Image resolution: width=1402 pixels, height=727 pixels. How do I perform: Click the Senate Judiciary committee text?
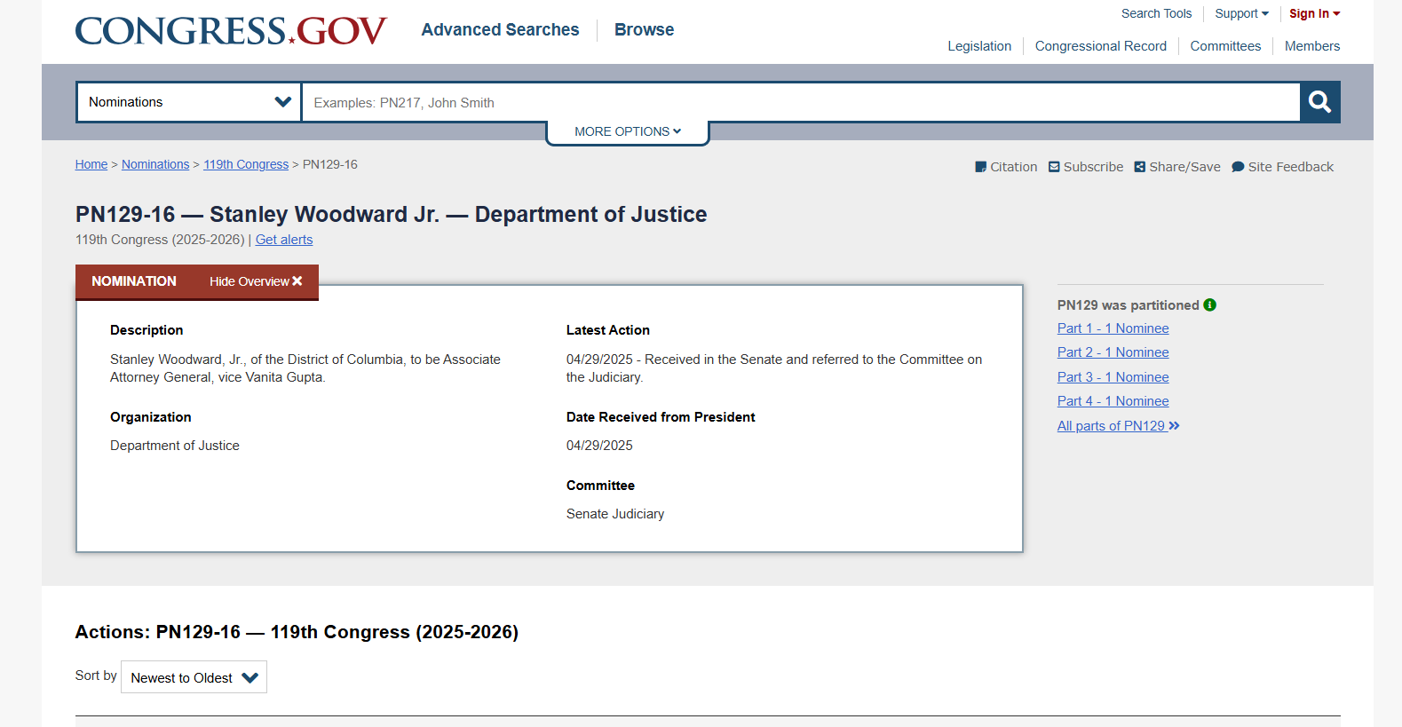coord(615,514)
